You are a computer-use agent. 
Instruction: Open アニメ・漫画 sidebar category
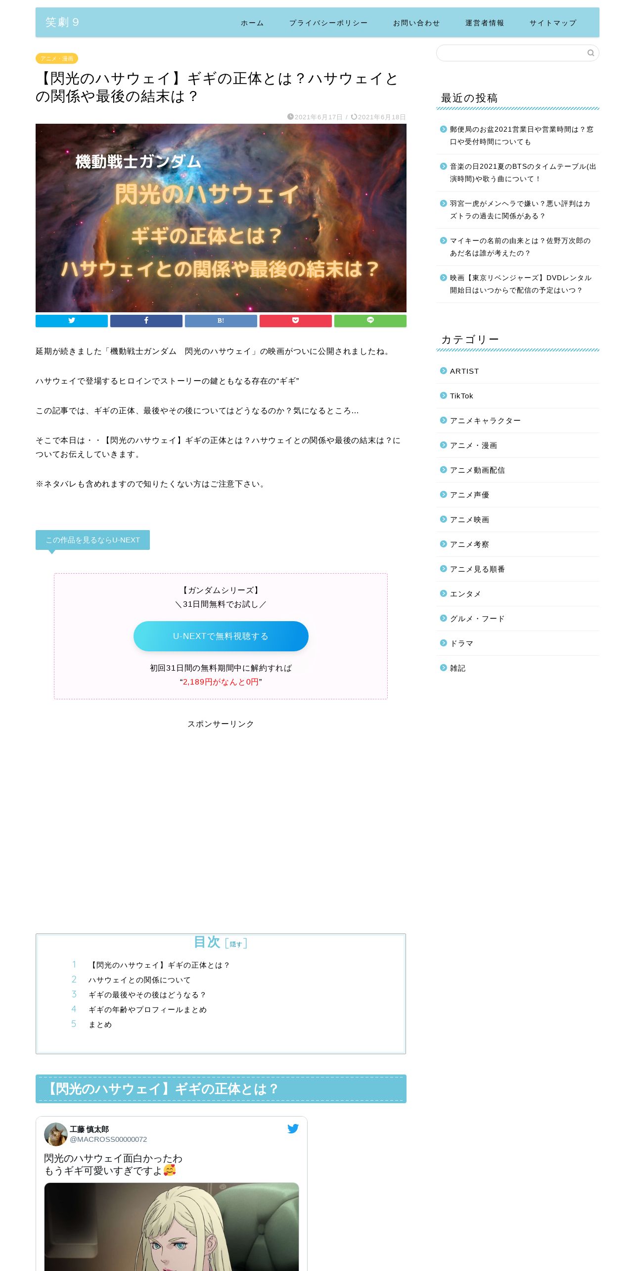(473, 445)
